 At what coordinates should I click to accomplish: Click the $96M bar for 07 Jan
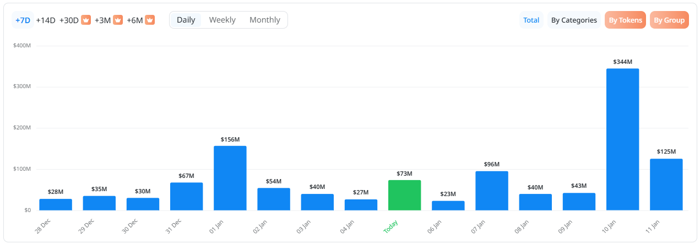click(x=492, y=191)
